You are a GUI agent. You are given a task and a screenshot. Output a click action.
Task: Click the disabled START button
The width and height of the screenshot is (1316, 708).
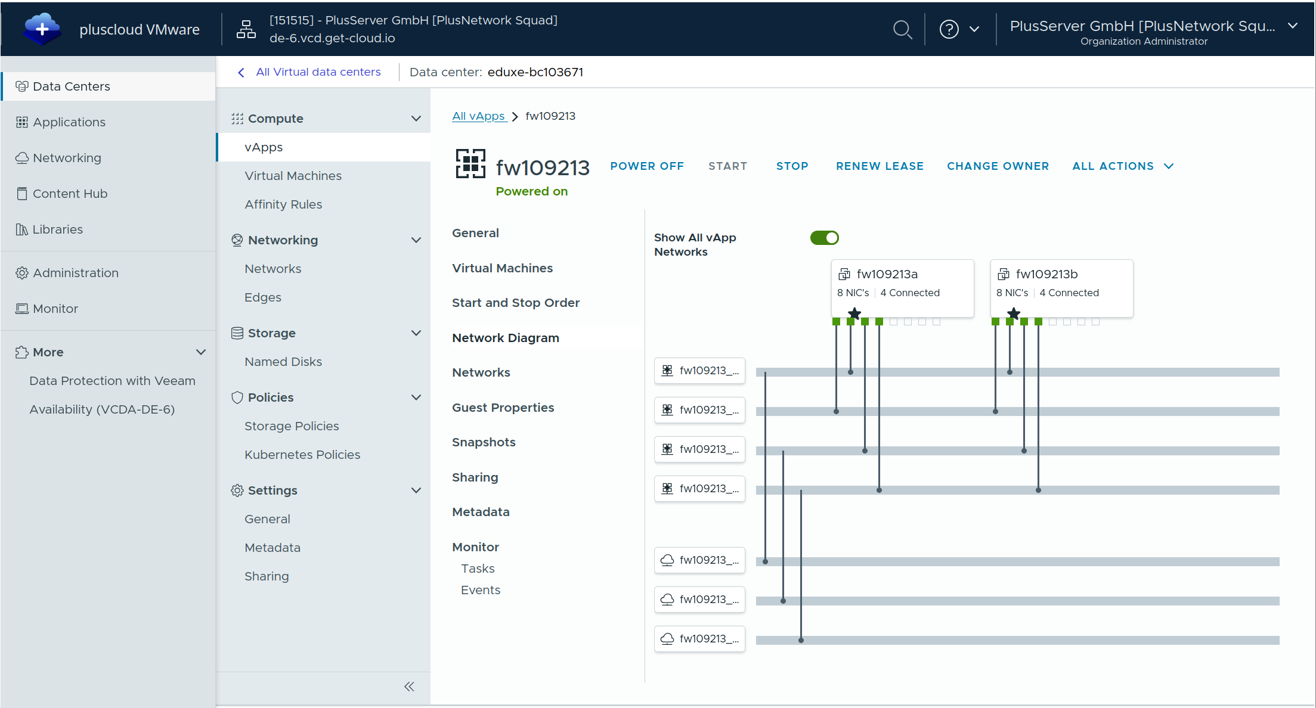pos(728,166)
